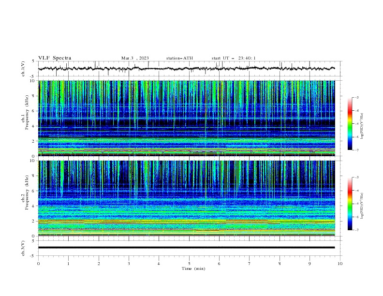Click the "Time (min)" x-axis label
383x296 pixels.
(193, 268)
